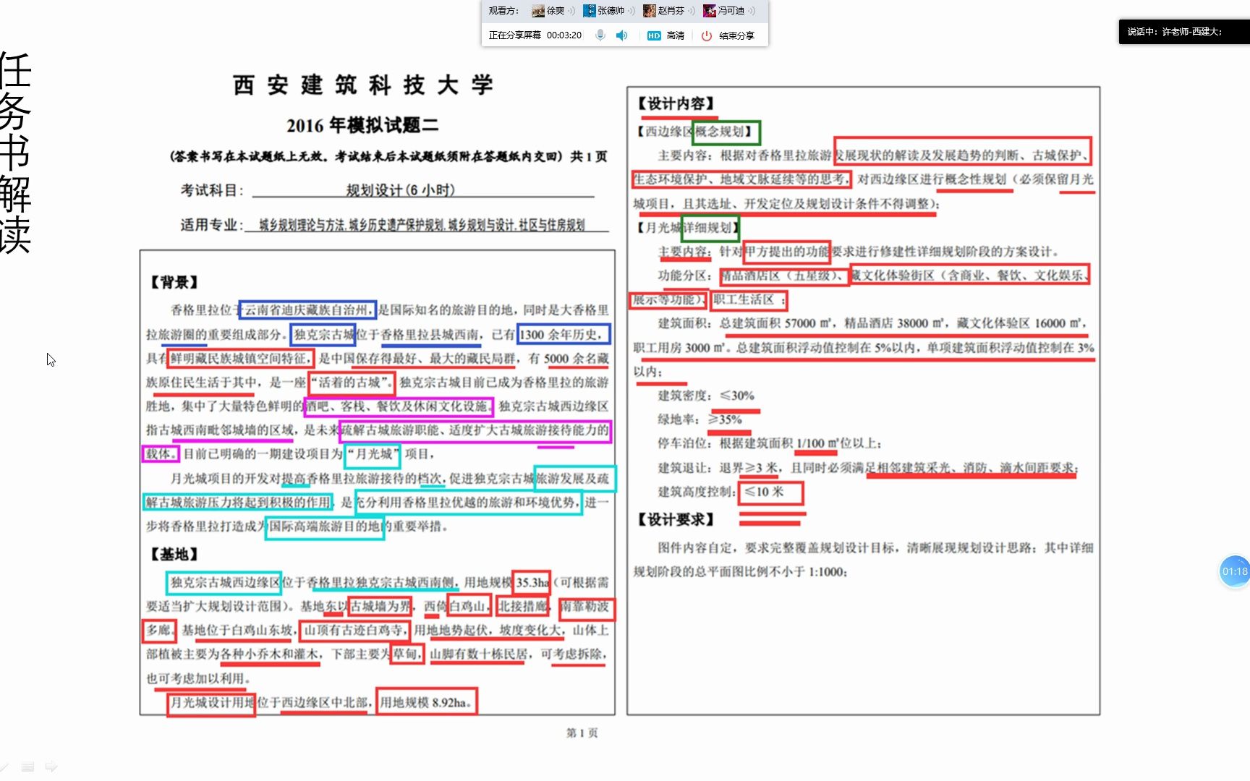The image size is (1250, 781).
Task: Click the audio indicator beside 赵肖芬
Action: [x=692, y=11]
